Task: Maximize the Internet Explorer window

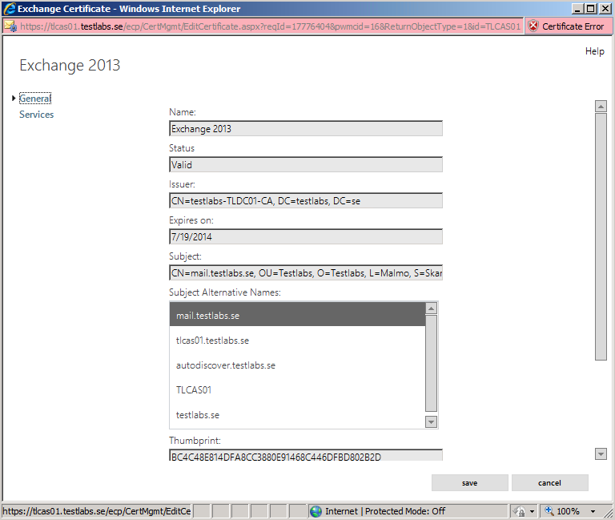Action: [x=591, y=9]
